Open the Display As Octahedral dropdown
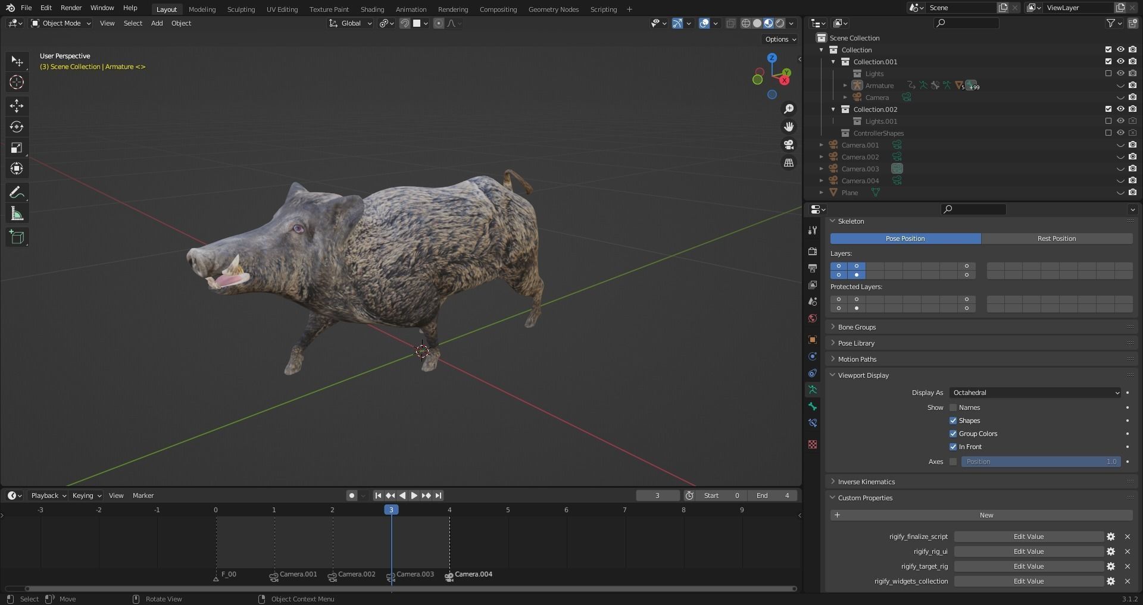 [x=1035, y=393]
